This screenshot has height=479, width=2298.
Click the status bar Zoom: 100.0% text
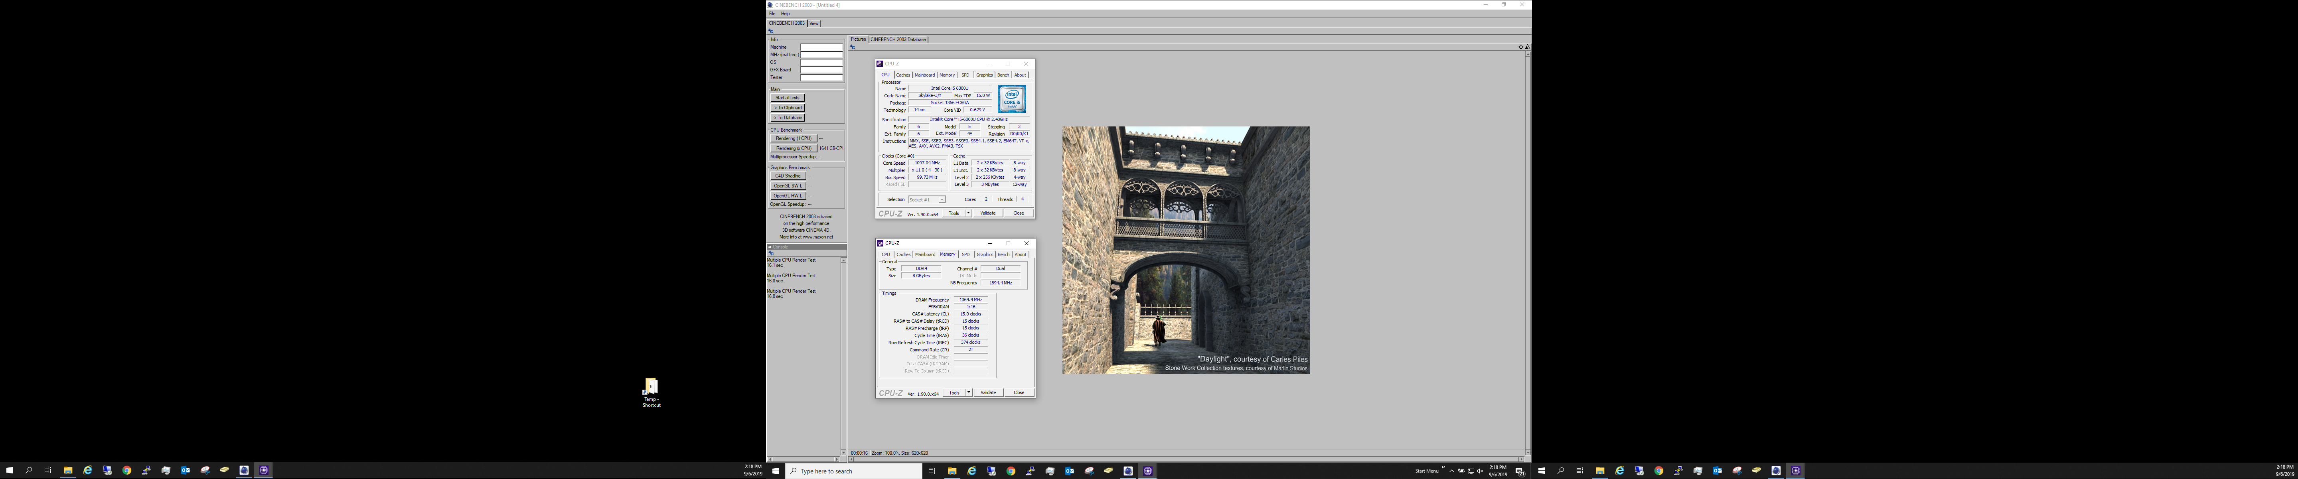(x=886, y=453)
